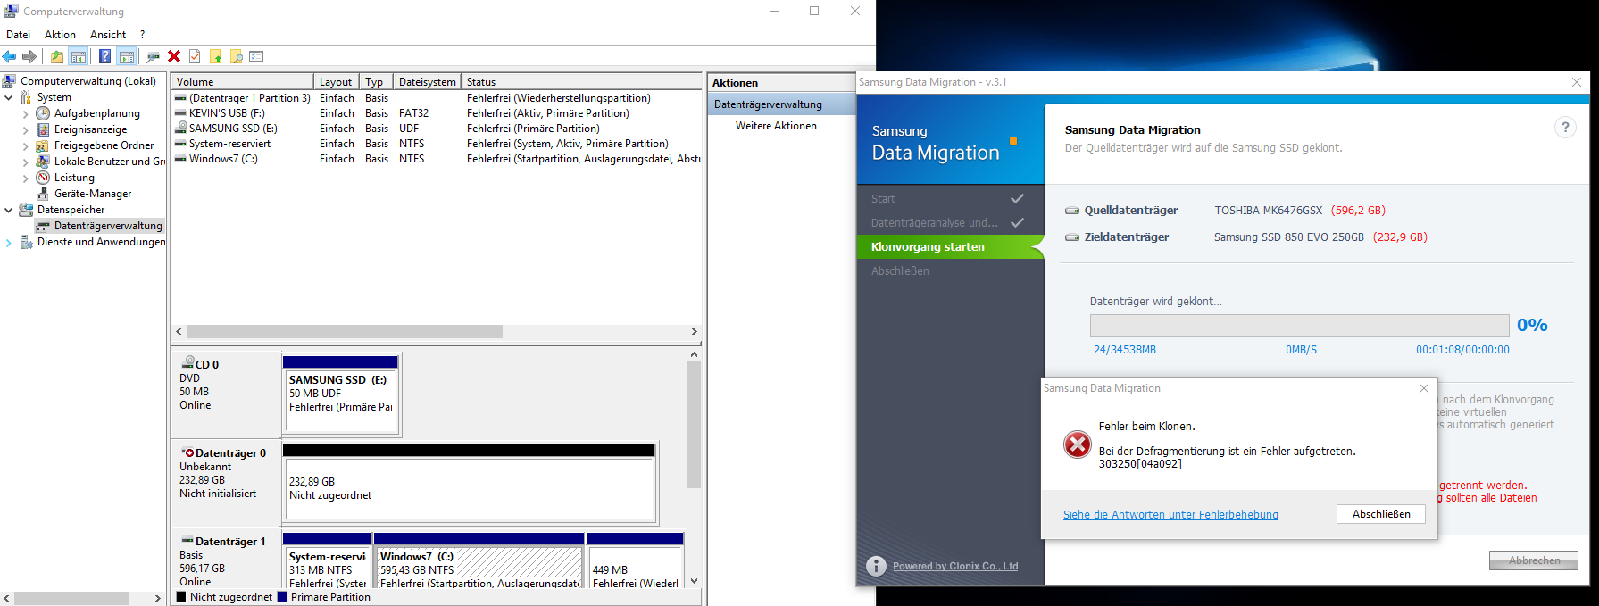Open the Samsung Data Migration help question mark
1599x606 pixels.
pyautogui.click(x=1565, y=128)
